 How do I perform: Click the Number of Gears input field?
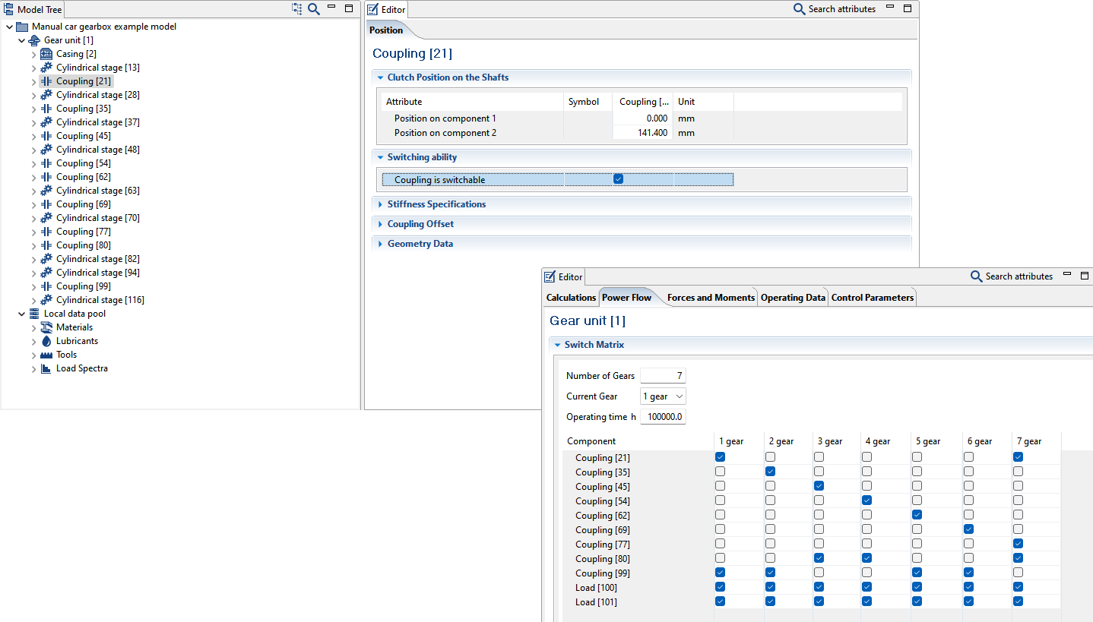(663, 376)
